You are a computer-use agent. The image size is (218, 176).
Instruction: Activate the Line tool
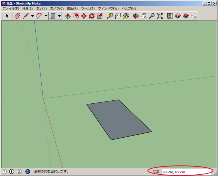click(x=26, y=16)
